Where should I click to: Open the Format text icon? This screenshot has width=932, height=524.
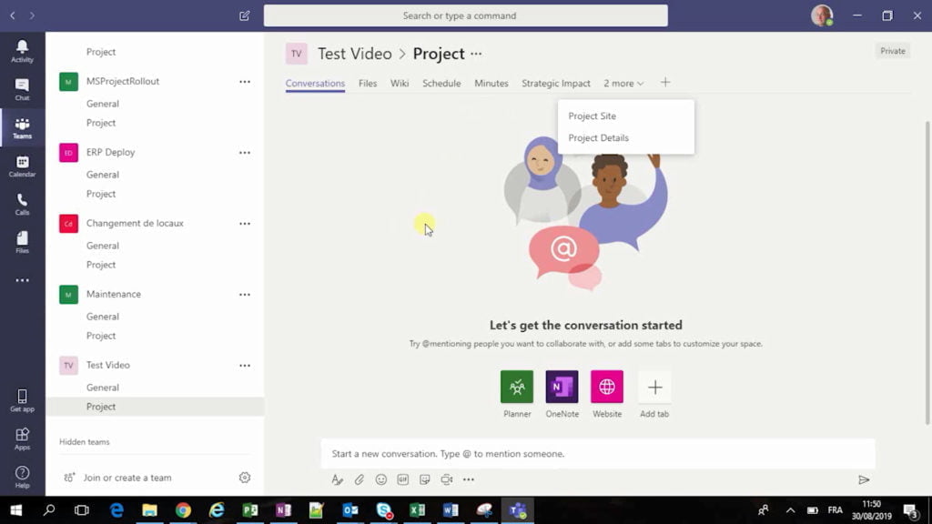(337, 479)
